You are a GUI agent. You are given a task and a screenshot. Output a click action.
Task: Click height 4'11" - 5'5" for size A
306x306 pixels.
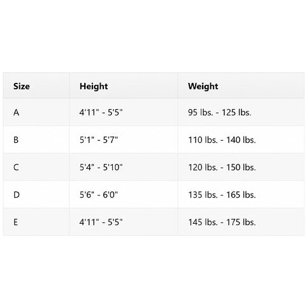click(x=124, y=112)
